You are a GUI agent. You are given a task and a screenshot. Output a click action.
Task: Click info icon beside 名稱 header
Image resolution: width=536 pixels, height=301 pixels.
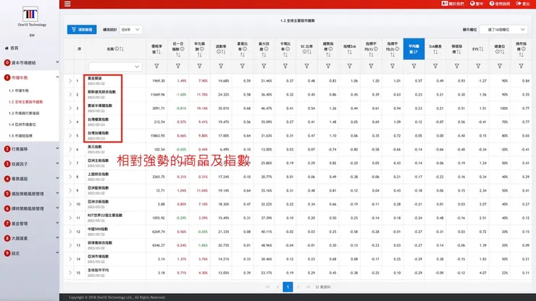coord(117,49)
